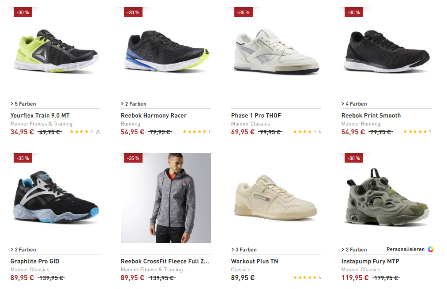Click the -35 % badge on Graphlite Pro GID
The height and width of the screenshot is (289, 447).
point(23,158)
